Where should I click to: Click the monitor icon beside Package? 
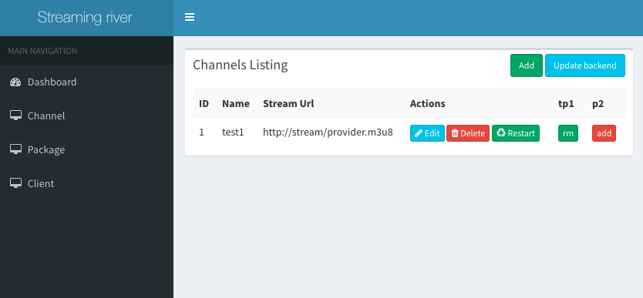(x=15, y=149)
